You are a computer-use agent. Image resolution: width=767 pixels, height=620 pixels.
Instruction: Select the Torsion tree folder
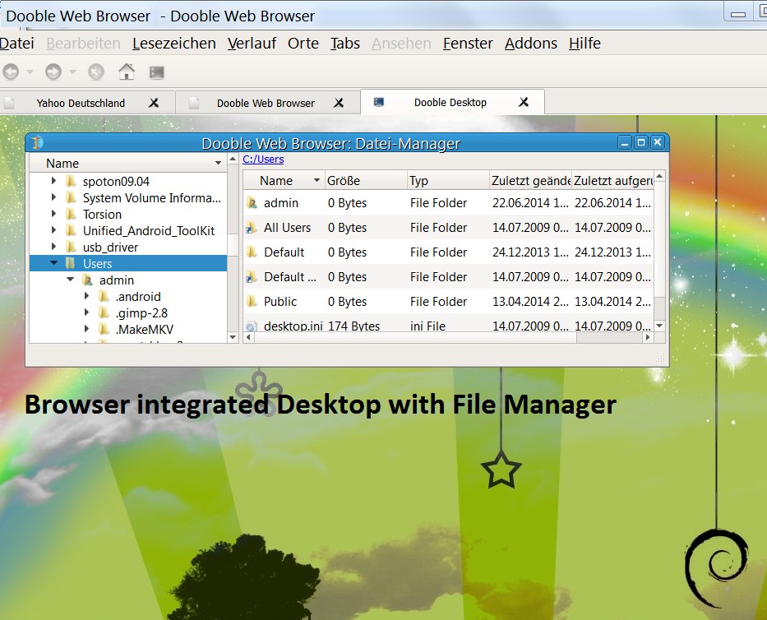(x=102, y=215)
